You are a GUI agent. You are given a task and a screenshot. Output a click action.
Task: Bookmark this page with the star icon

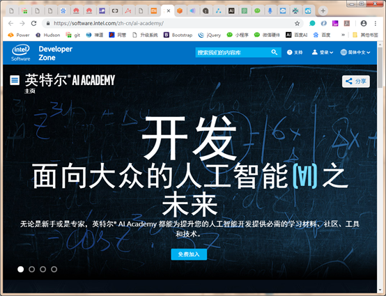(297, 24)
